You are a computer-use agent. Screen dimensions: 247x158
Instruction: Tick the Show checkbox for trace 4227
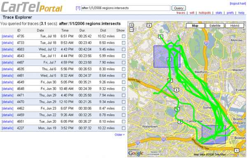point(123,128)
